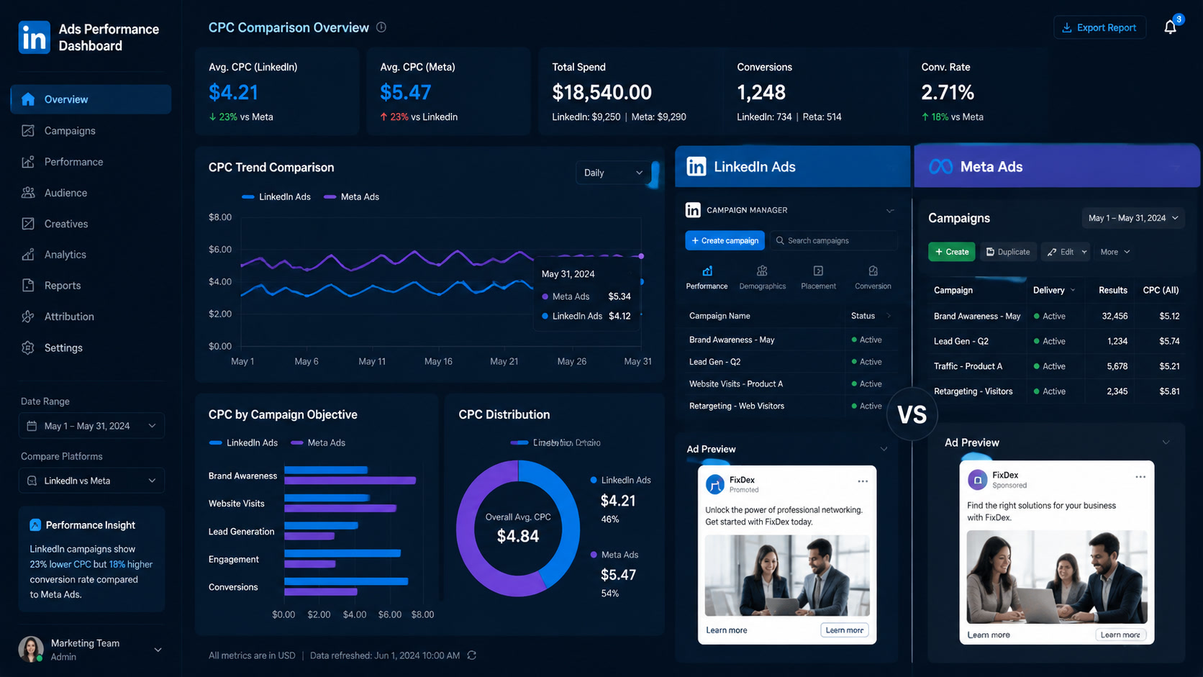The image size is (1203, 677).
Task: Click the refresh icon next to data refreshed time
Action: pyautogui.click(x=472, y=655)
